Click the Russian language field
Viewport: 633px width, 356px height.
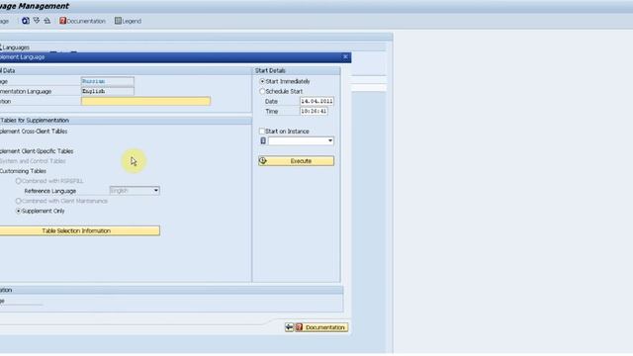[108, 81]
